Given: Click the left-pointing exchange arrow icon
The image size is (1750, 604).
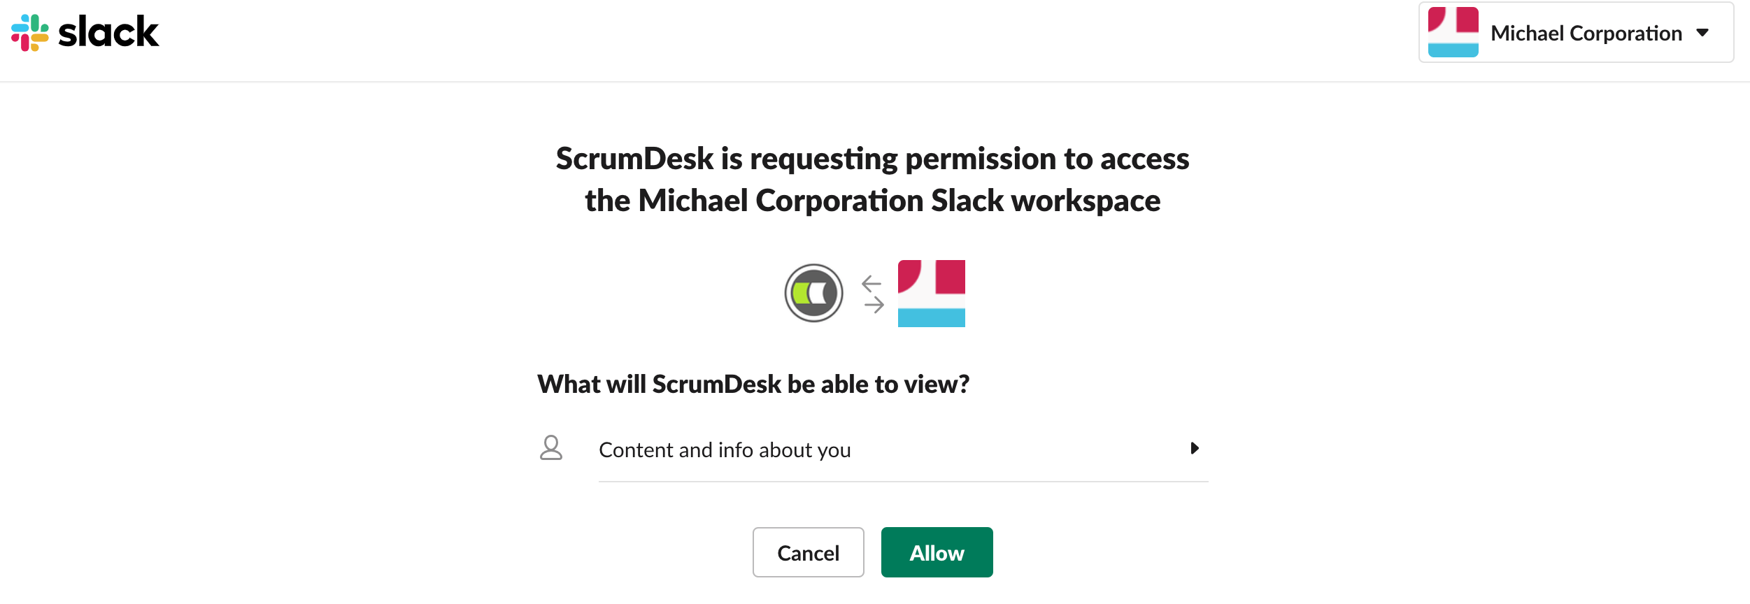Looking at the screenshot, I should click(x=872, y=283).
